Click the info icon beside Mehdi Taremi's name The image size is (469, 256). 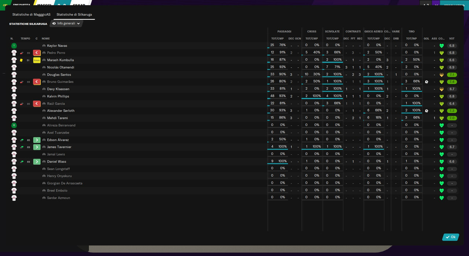click(x=44, y=118)
